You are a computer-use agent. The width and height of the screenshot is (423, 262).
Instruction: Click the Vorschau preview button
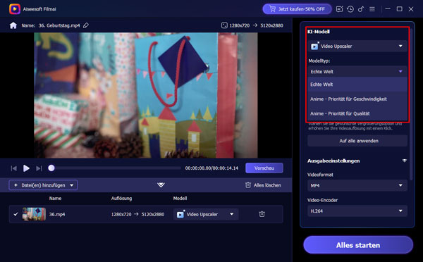click(x=264, y=168)
